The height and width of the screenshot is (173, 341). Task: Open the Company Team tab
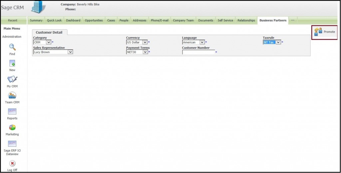click(183, 20)
